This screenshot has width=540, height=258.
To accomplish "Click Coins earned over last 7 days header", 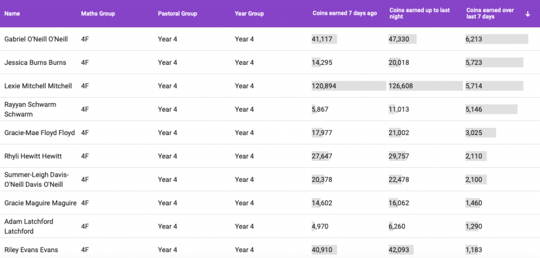I will [491, 14].
